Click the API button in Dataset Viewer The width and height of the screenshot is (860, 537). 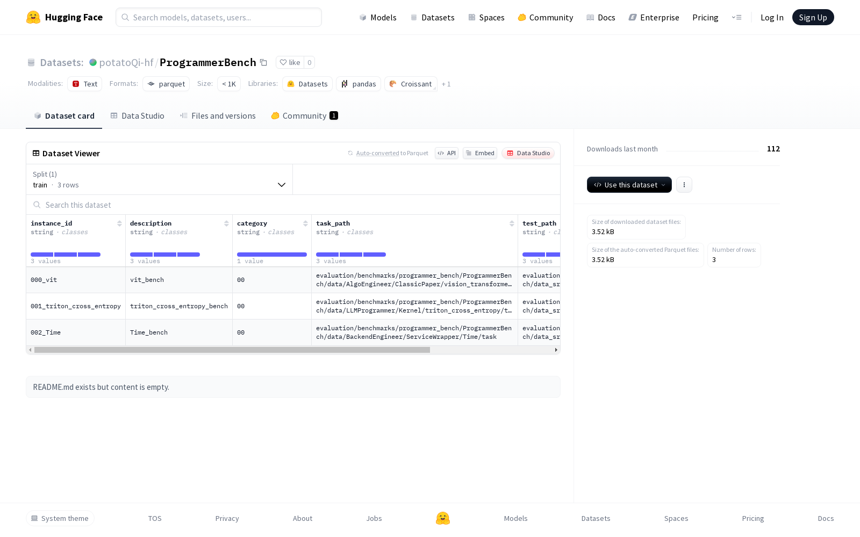coord(447,153)
